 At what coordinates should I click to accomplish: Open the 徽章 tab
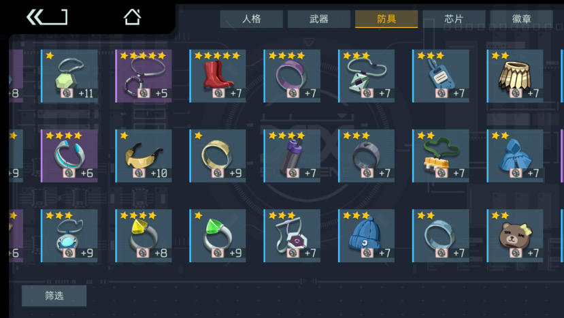tap(521, 19)
